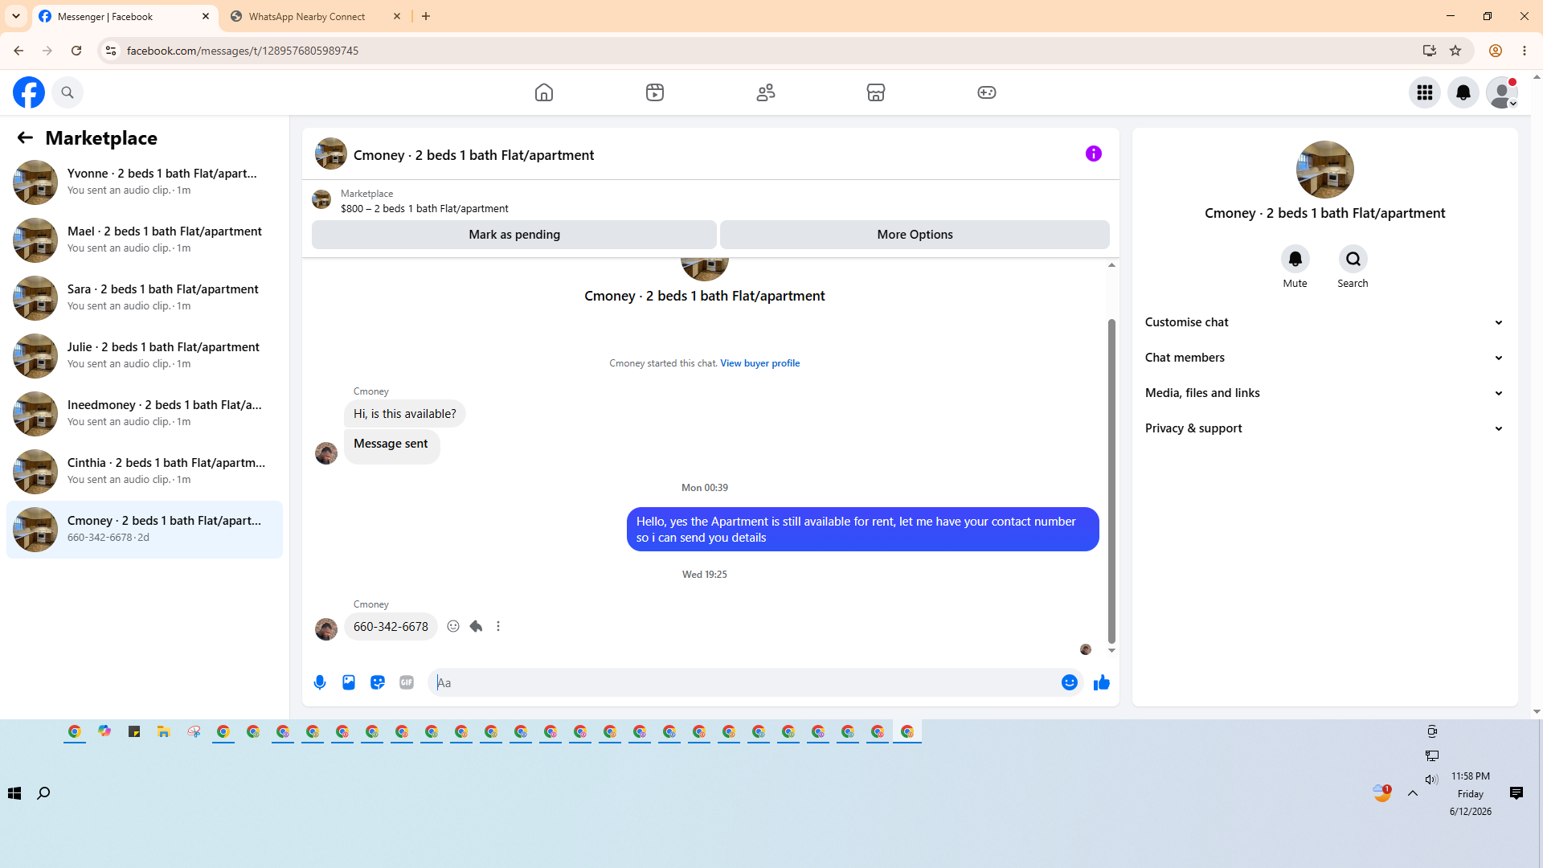Go to Facebook Home feed icon

point(544,92)
